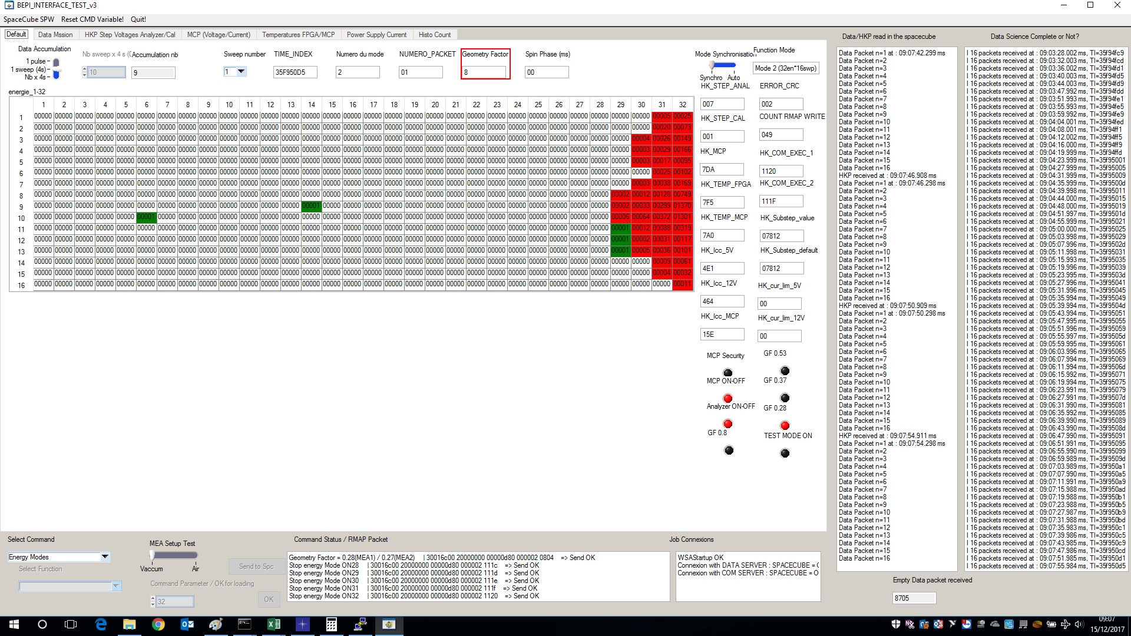Click the HK_MCP field showing 7DA
The width and height of the screenshot is (1131, 636).
(x=722, y=170)
